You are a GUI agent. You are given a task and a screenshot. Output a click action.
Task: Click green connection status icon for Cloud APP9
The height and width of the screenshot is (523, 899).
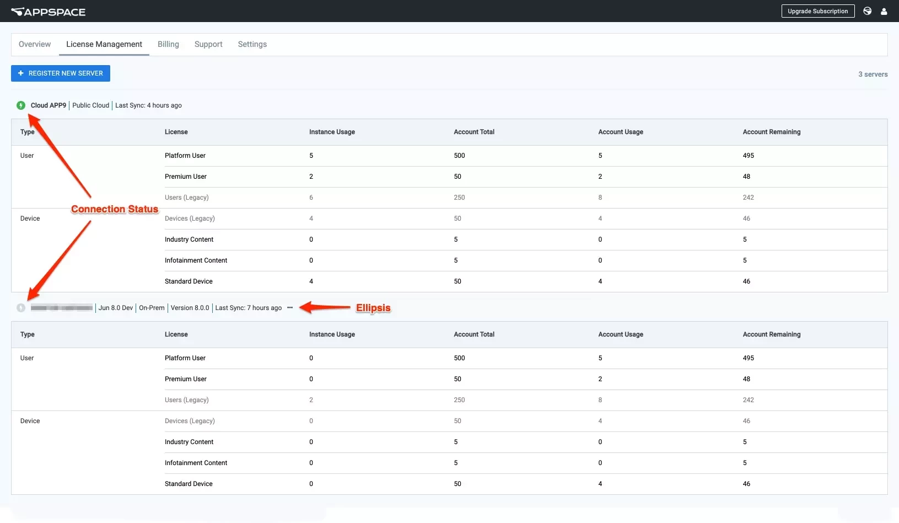[x=21, y=105]
